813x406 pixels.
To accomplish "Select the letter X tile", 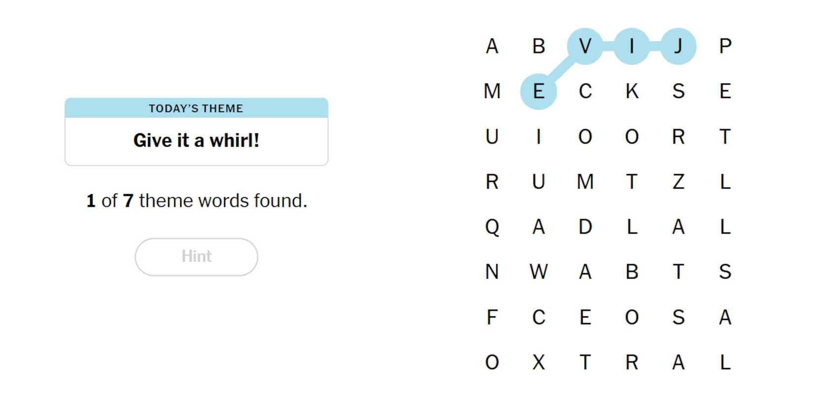I will (x=539, y=363).
